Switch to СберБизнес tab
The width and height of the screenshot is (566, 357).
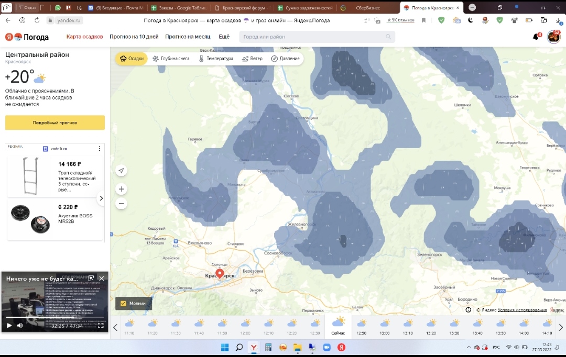pyautogui.click(x=368, y=7)
